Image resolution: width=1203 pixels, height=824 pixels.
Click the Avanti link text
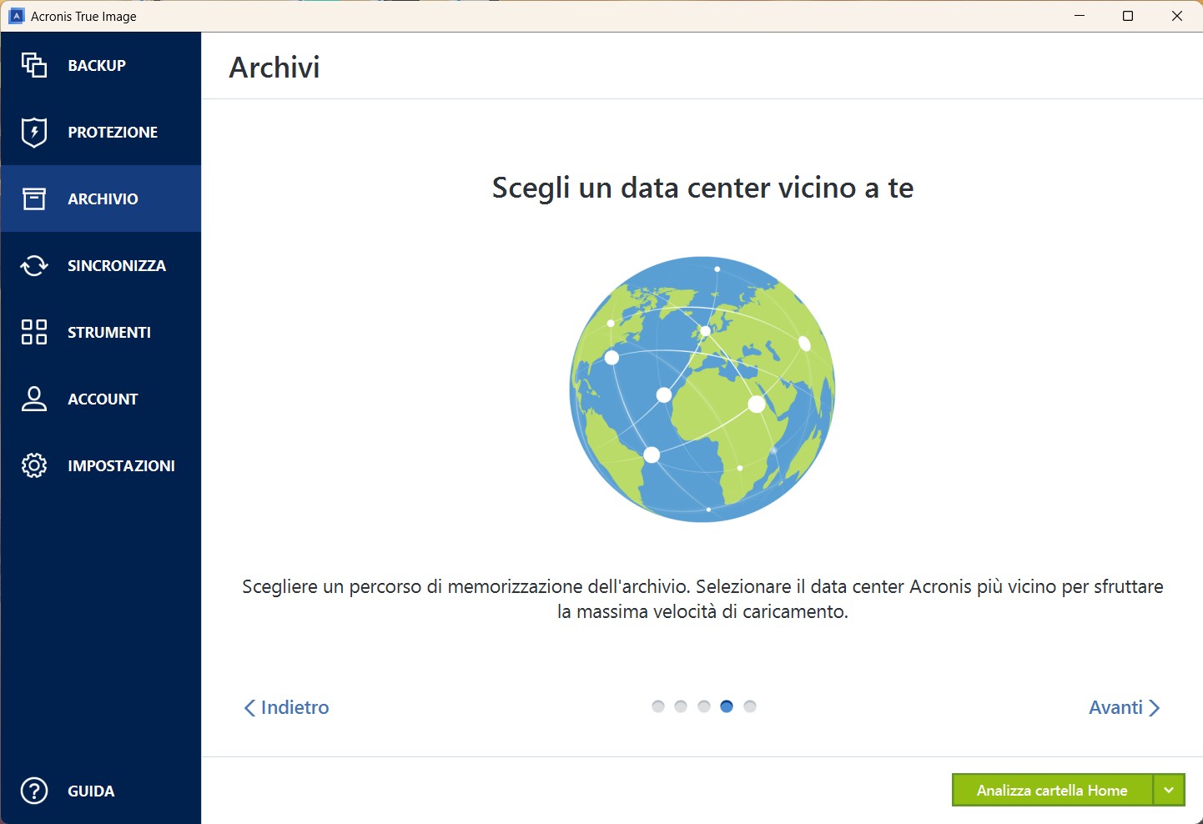click(x=1115, y=707)
